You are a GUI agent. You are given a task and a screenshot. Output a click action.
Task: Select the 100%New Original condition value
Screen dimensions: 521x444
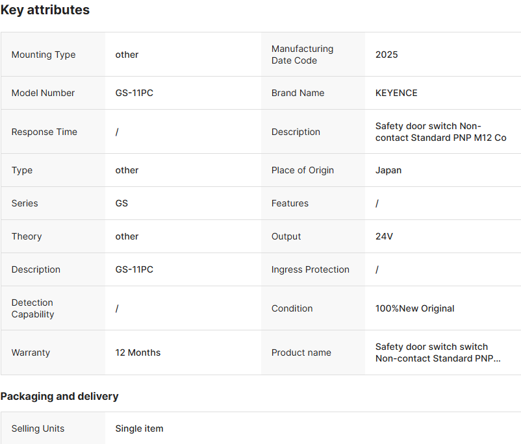(x=414, y=308)
